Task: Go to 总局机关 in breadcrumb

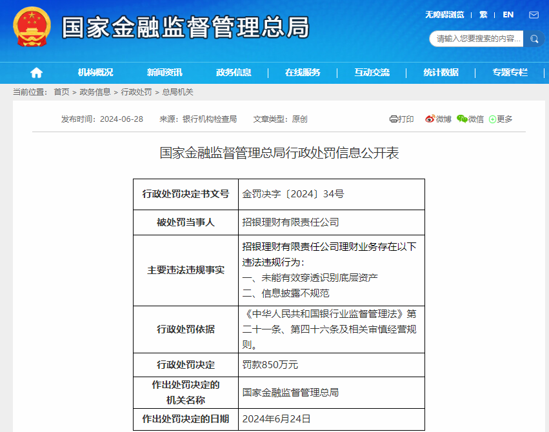Action: pos(177,92)
